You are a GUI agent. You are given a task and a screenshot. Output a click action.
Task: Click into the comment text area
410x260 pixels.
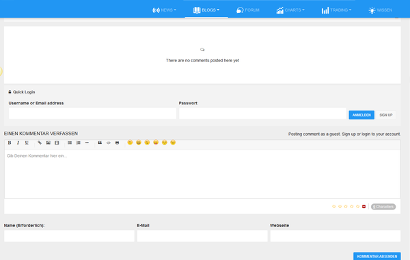click(202, 174)
